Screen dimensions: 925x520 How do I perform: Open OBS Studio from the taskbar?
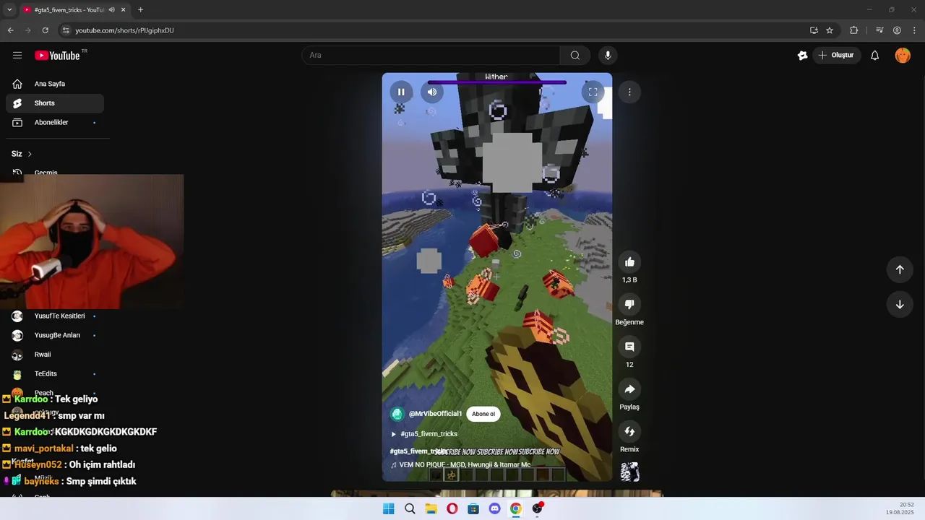(537, 508)
